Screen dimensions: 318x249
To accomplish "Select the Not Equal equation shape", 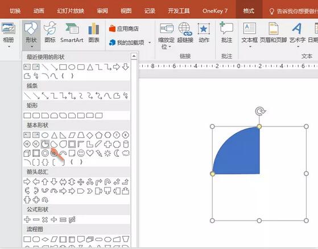I will click(x=72, y=219).
